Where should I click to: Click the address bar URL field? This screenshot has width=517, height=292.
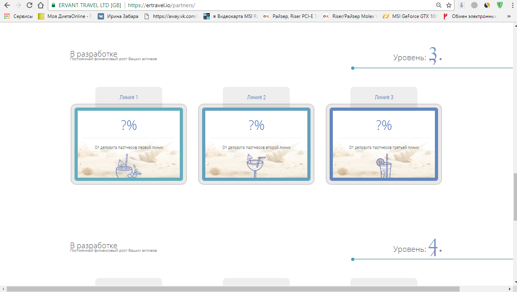(x=279, y=5)
